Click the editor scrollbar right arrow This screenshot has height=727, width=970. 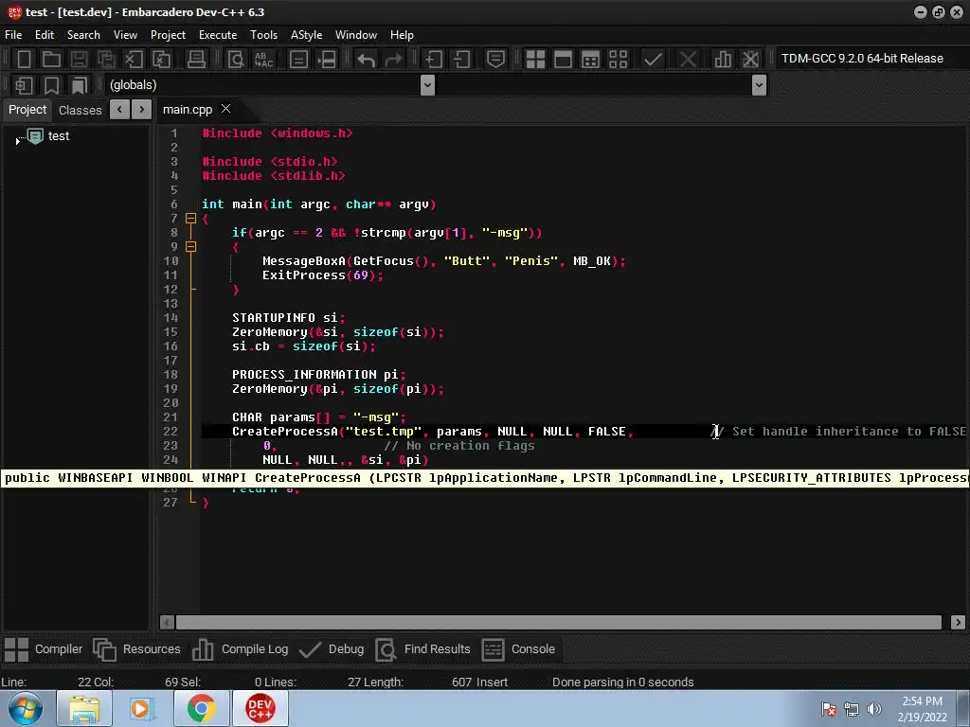coord(958,622)
